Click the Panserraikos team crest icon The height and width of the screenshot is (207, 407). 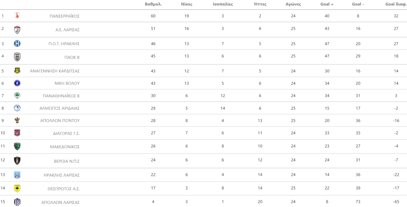click(17, 16)
